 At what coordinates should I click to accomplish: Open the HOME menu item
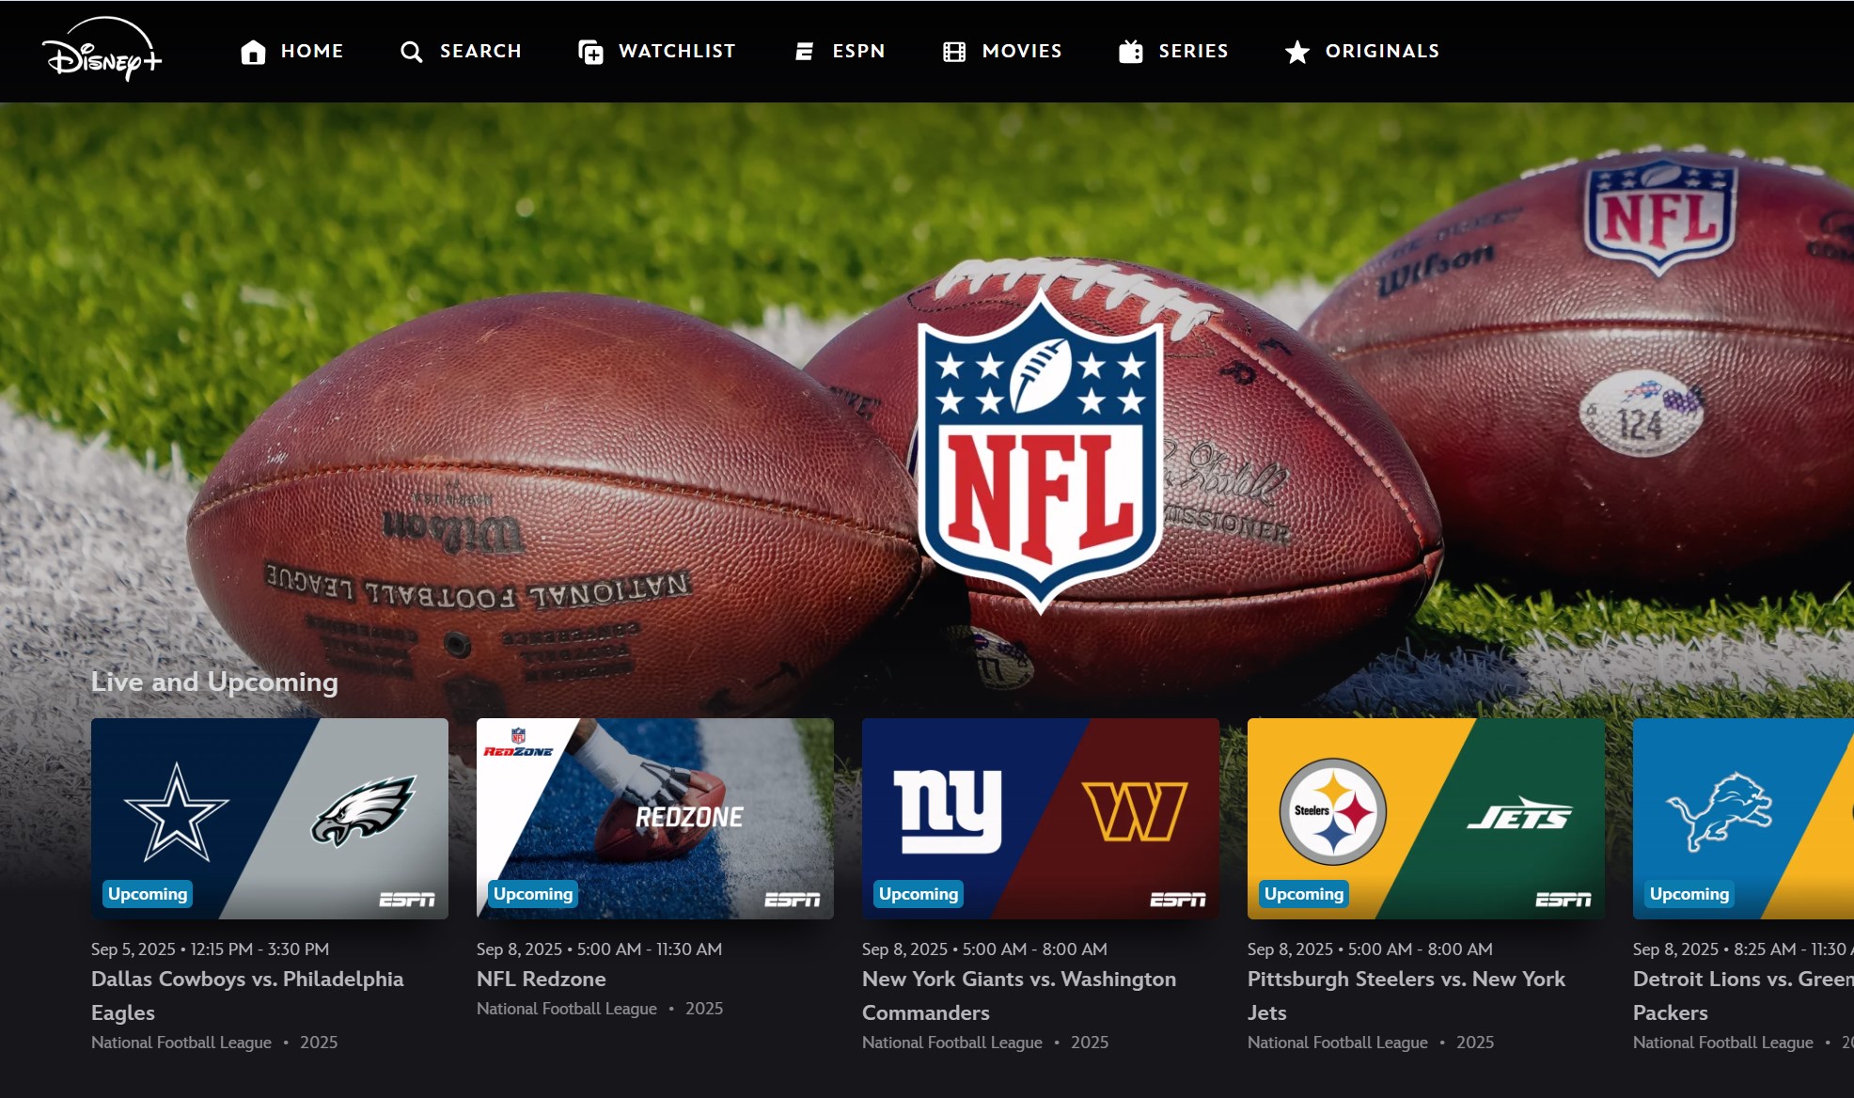tap(312, 51)
